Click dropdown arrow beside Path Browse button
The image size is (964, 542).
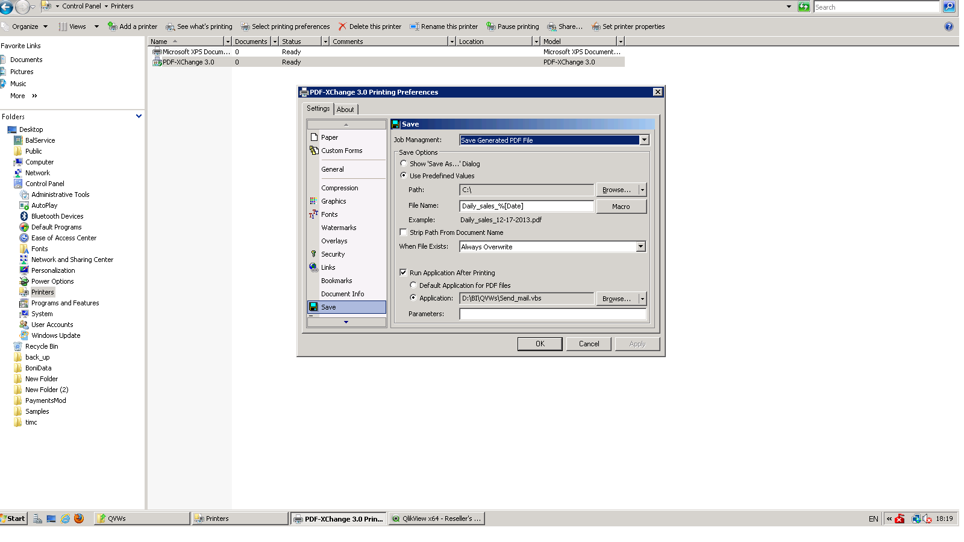pyautogui.click(x=642, y=190)
